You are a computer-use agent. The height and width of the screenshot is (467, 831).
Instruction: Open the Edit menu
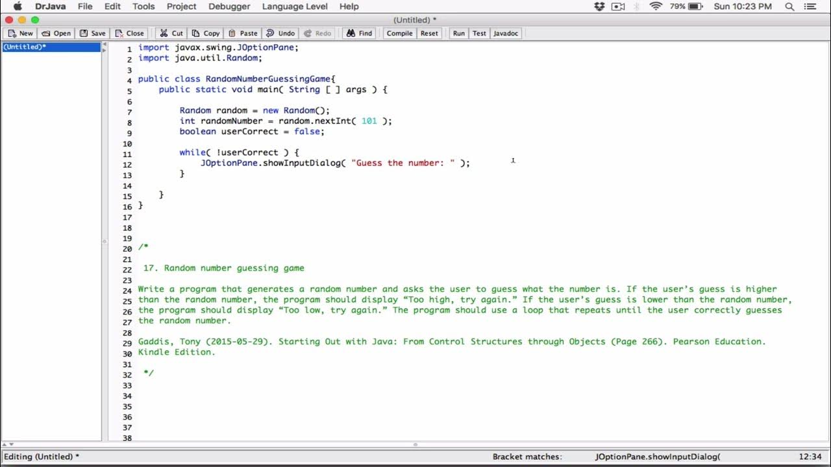coord(113,6)
